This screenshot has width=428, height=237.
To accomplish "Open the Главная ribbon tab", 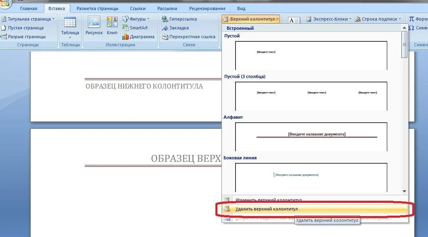I will pos(28,8).
